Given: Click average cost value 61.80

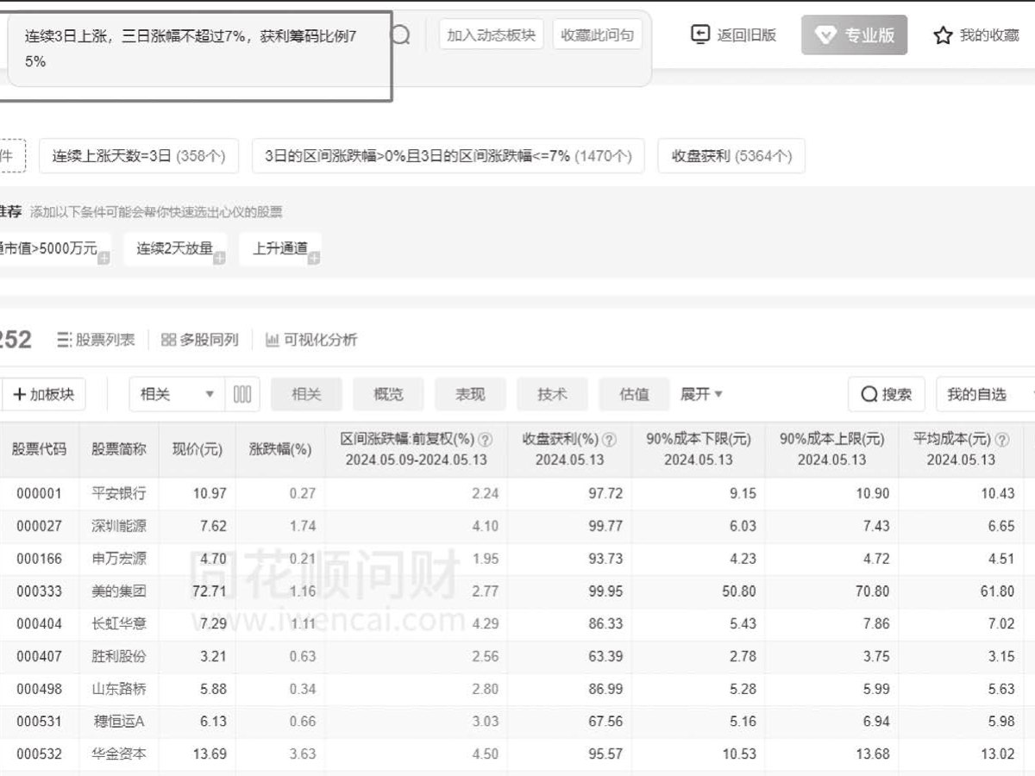Looking at the screenshot, I should click(996, 591).
